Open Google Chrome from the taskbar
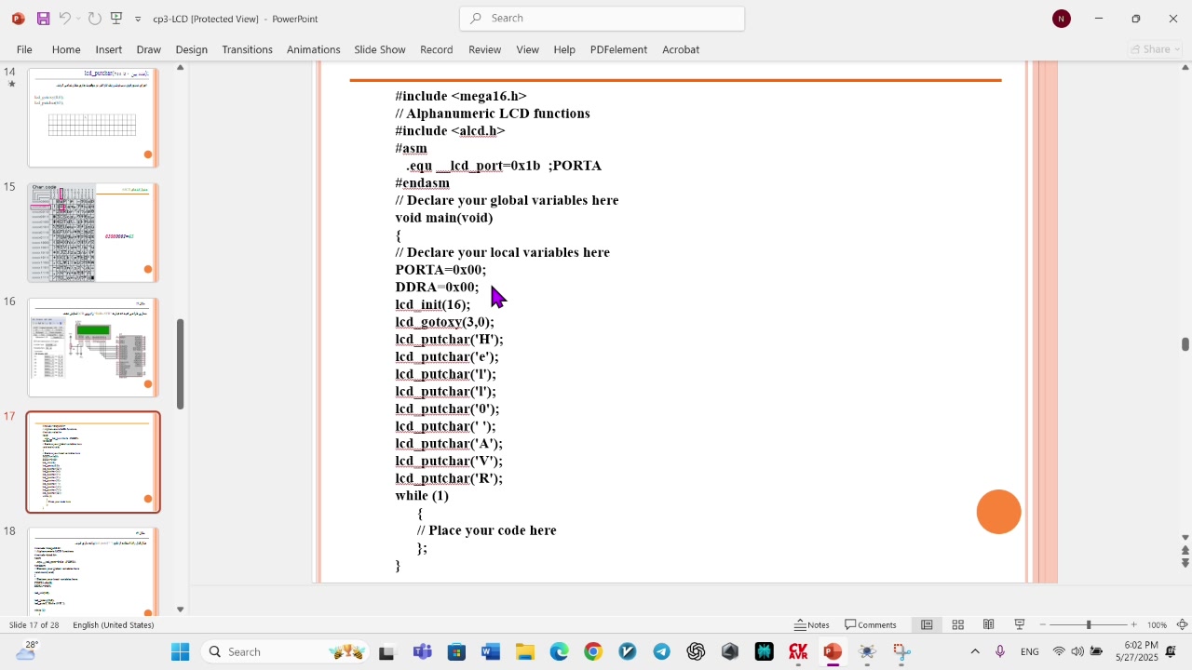The height and width of the screenshot is (670, 1192). (593, 652)
